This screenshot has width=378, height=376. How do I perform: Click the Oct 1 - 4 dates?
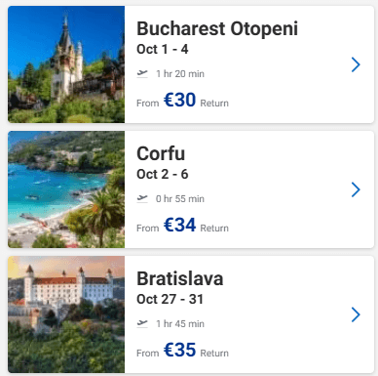click(163, 50)
